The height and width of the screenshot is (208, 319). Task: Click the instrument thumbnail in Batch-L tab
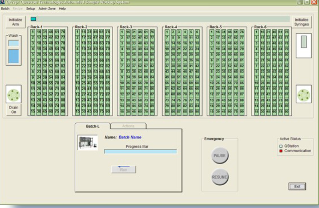(88, 142)
